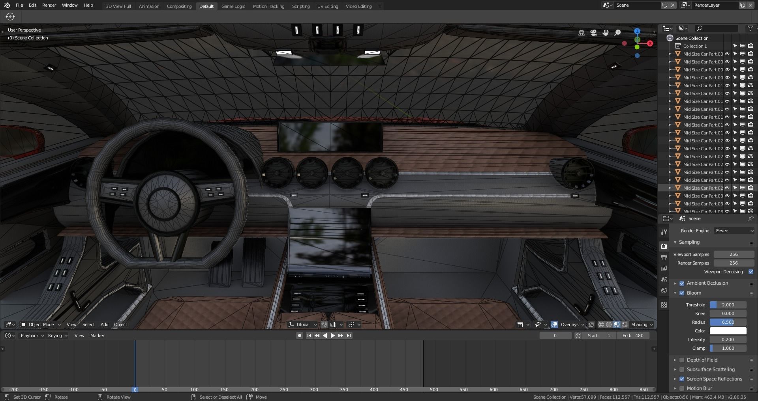The image size is (758, 401).
Task: Open the Render properties tab icon
Action: 664,246
